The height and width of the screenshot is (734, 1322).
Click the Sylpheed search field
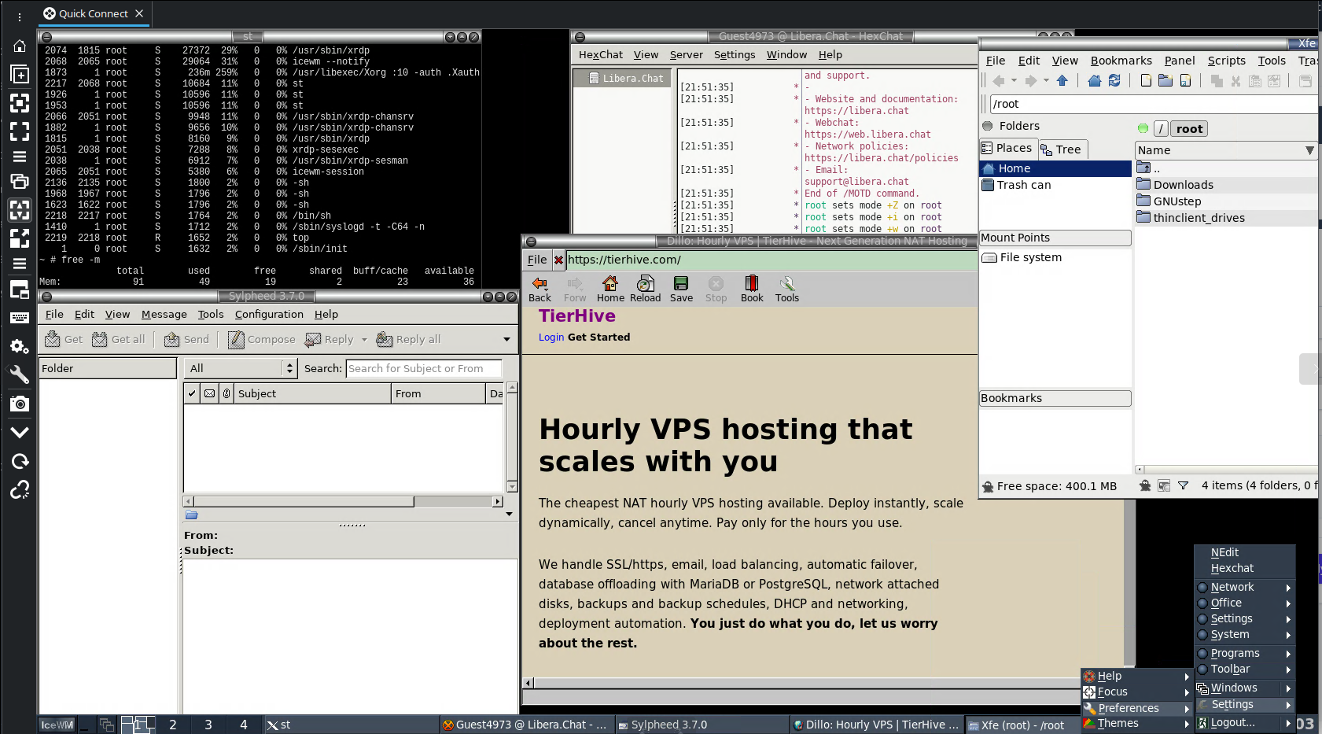pos(423,368)
